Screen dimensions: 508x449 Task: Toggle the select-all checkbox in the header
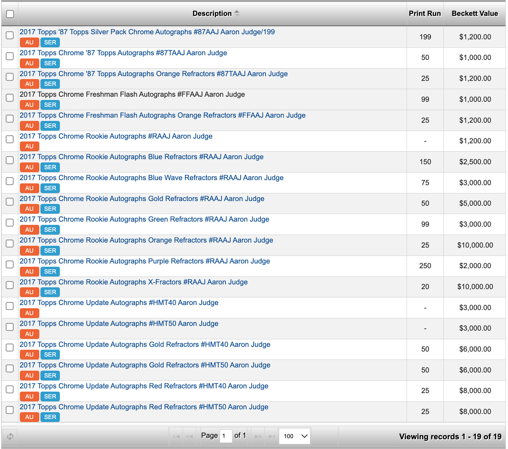(10, 14)
